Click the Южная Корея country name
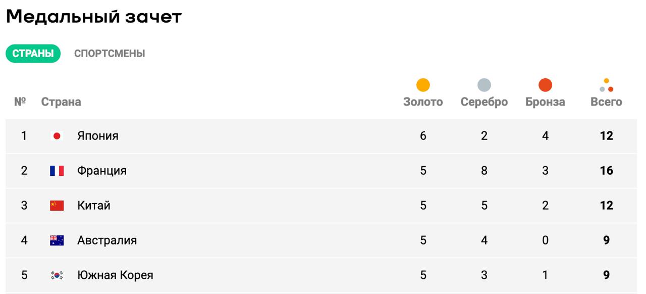Screen dimensions: 646x294 click(115, 275)
